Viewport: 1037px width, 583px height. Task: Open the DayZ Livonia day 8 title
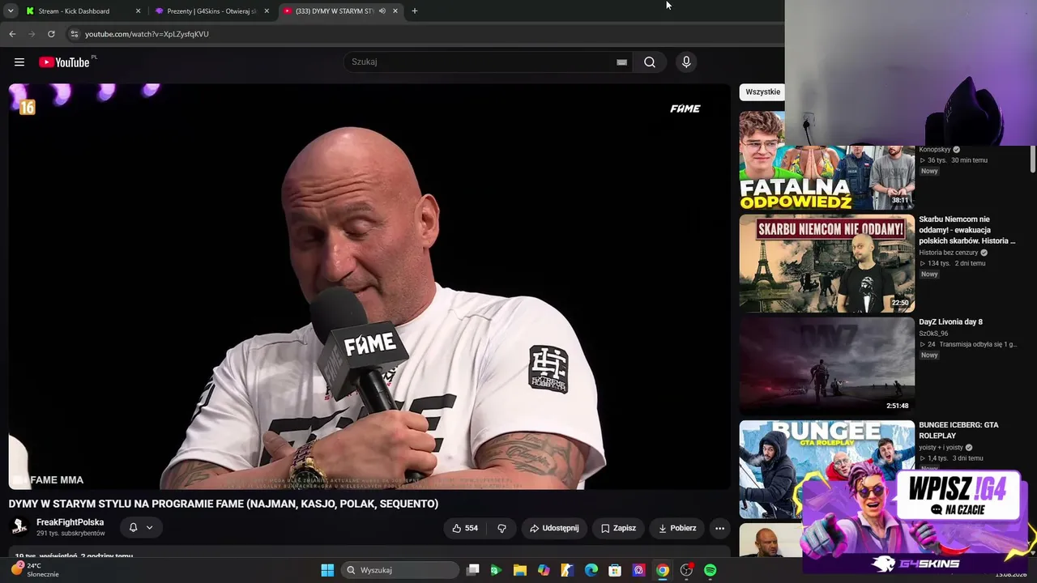pyautogui.click(x=950, y=322)
